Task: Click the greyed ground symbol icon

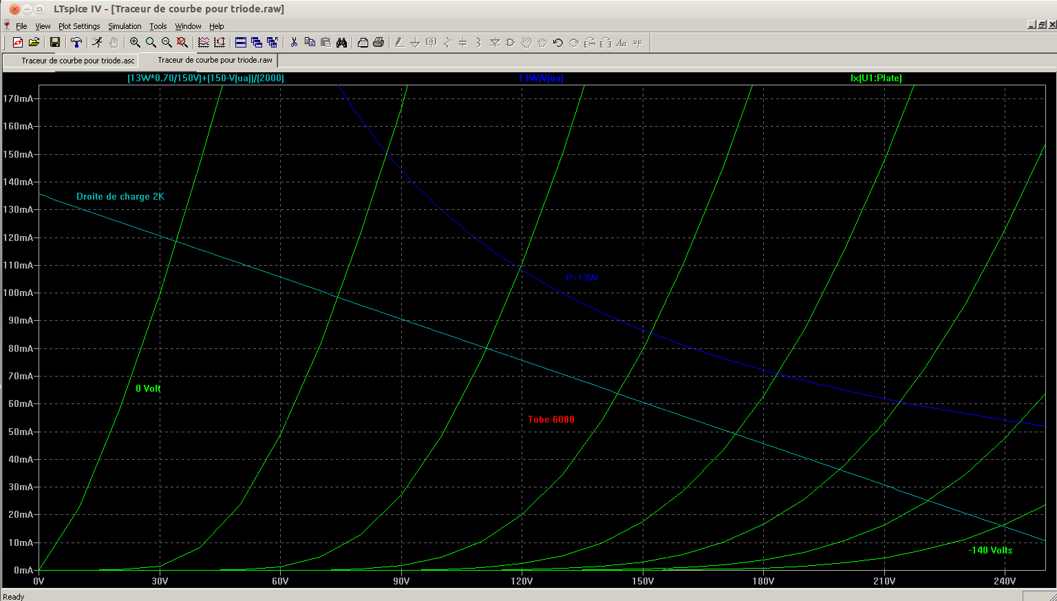Action: coord(416,43)
